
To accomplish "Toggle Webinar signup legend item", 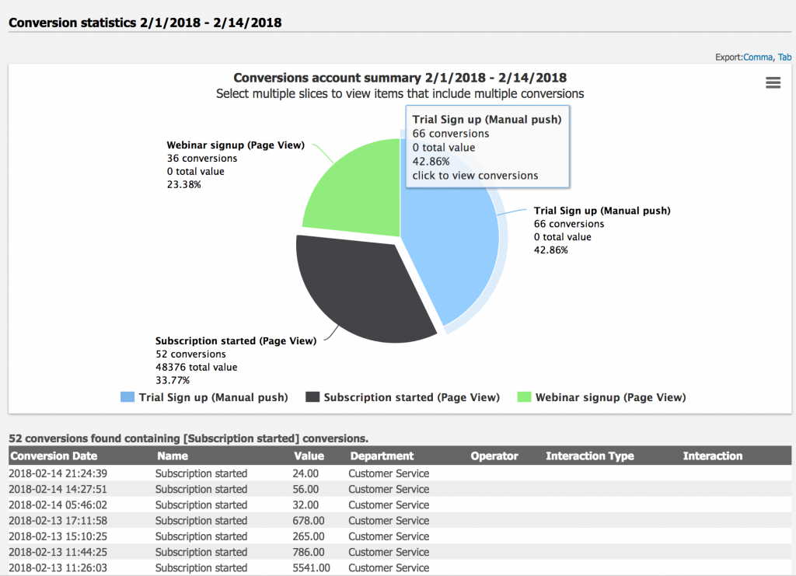I will 610,397.
